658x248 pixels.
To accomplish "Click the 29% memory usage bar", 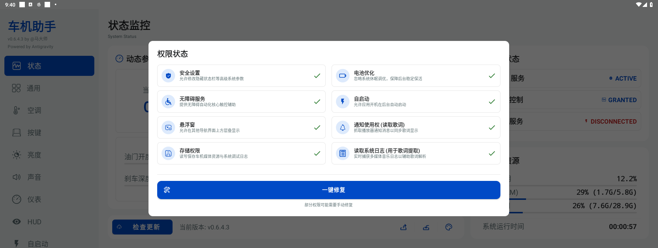I will click(x=572, y=199).
